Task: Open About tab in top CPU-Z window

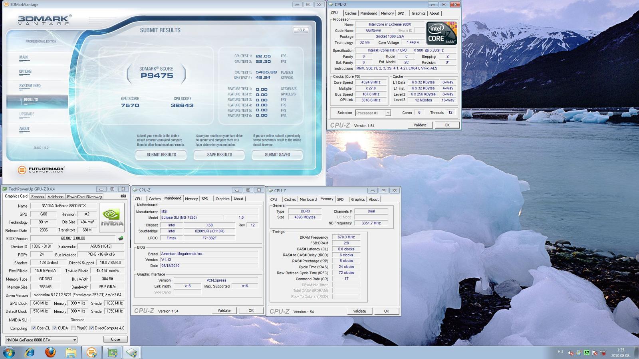Action: 434,13
